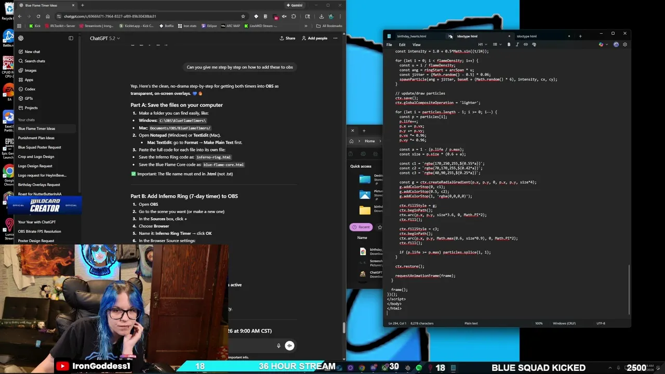
Task: Expand the Your chats section header
Action: pos(26,119)
